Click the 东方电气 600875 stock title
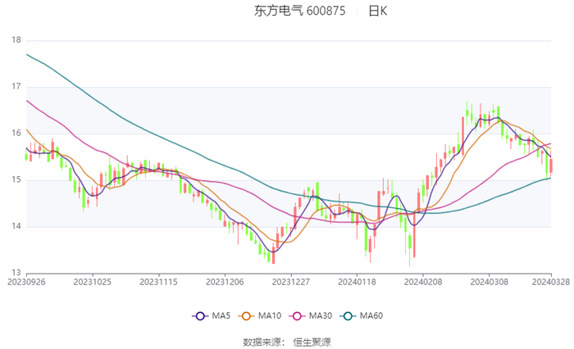574x349 pixels. 299,11
